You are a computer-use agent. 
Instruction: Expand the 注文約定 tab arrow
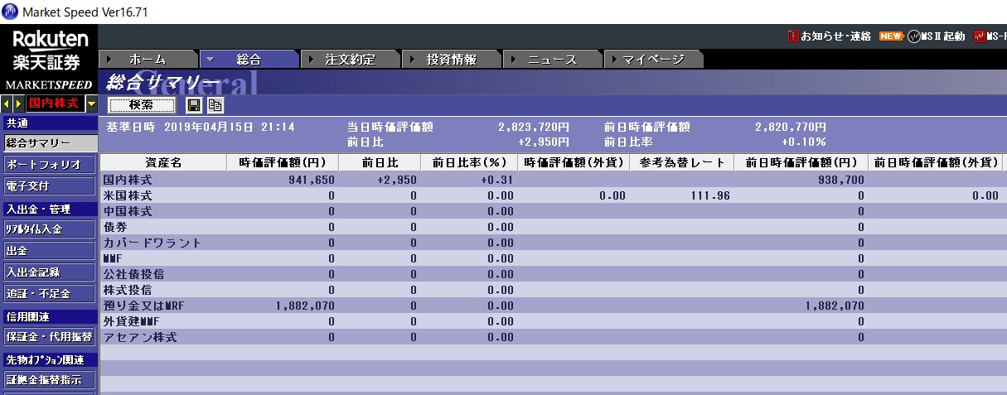(x=311, y=60)
